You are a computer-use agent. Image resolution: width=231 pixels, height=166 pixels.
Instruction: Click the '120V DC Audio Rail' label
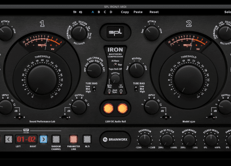coord(115,122)
